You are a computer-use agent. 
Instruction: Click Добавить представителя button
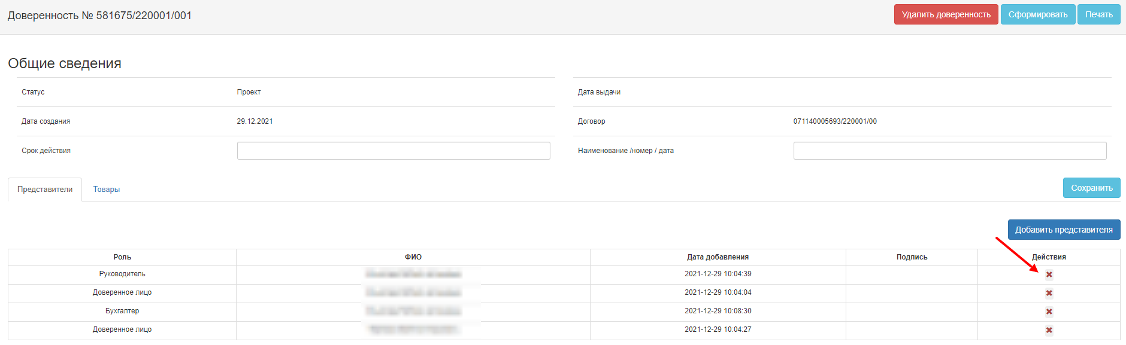coord(1064,230)
